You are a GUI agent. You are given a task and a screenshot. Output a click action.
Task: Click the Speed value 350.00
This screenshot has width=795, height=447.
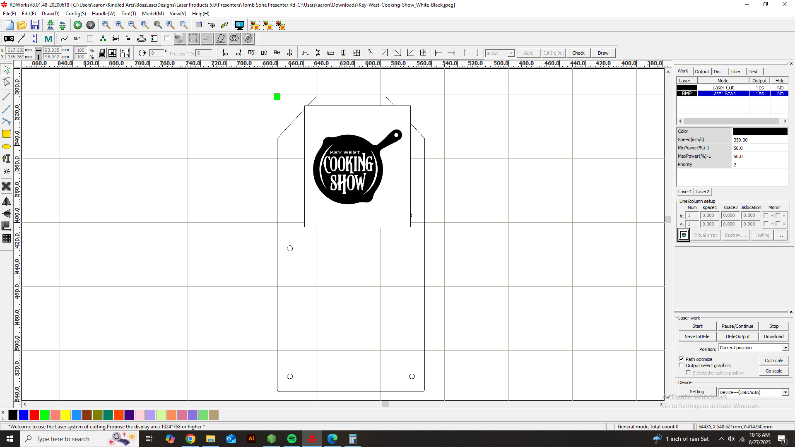760,140
